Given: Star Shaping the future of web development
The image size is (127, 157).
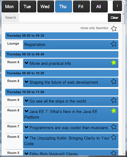Looking at the screenshot, I should (114, 82).
